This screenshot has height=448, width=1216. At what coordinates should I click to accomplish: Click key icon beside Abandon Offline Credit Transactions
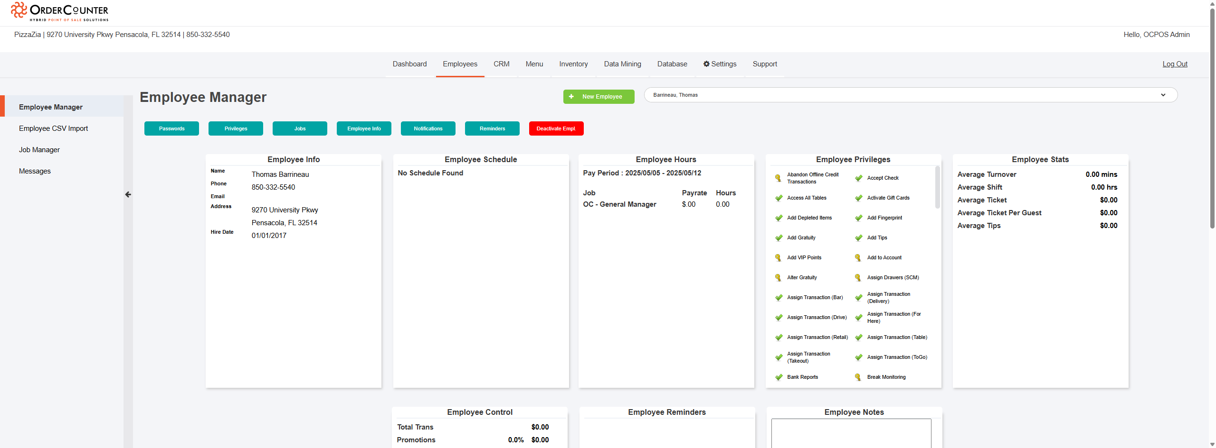pos(778,178)
